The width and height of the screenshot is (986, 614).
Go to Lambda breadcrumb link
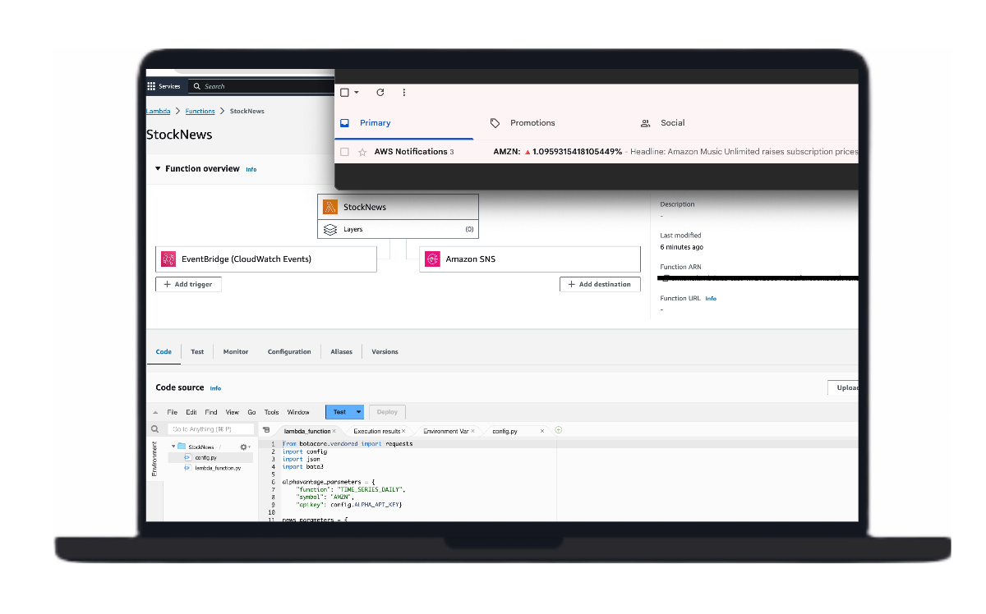158,111
